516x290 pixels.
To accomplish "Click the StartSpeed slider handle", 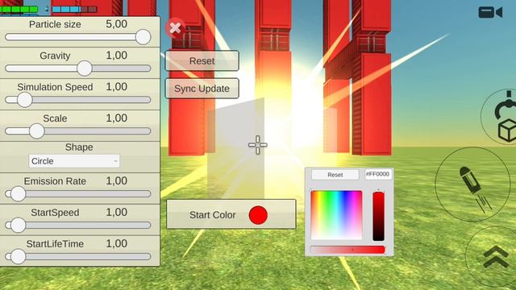I will coord(18,226).
